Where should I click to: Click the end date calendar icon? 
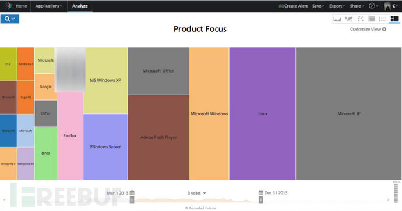tap(261, 192)
